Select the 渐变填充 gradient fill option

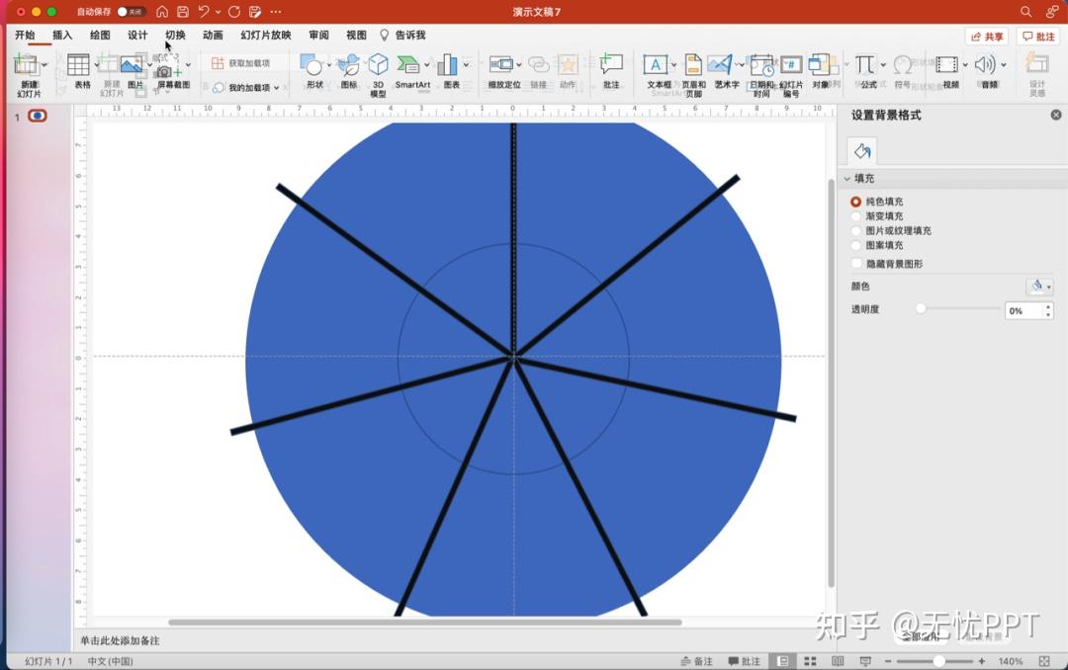click(855, 215)
